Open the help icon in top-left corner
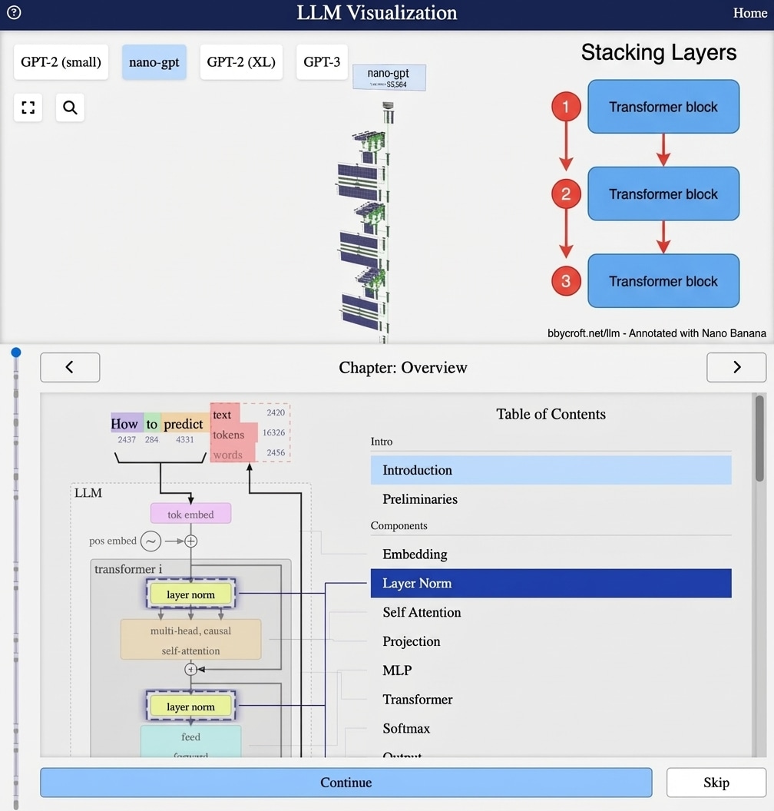Screen dimensions: 774x811 (13, 13)
